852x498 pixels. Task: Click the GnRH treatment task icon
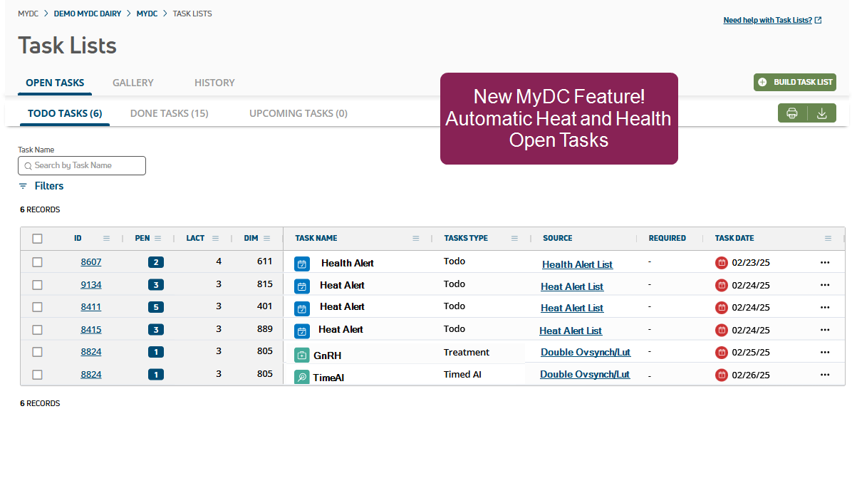301,355
